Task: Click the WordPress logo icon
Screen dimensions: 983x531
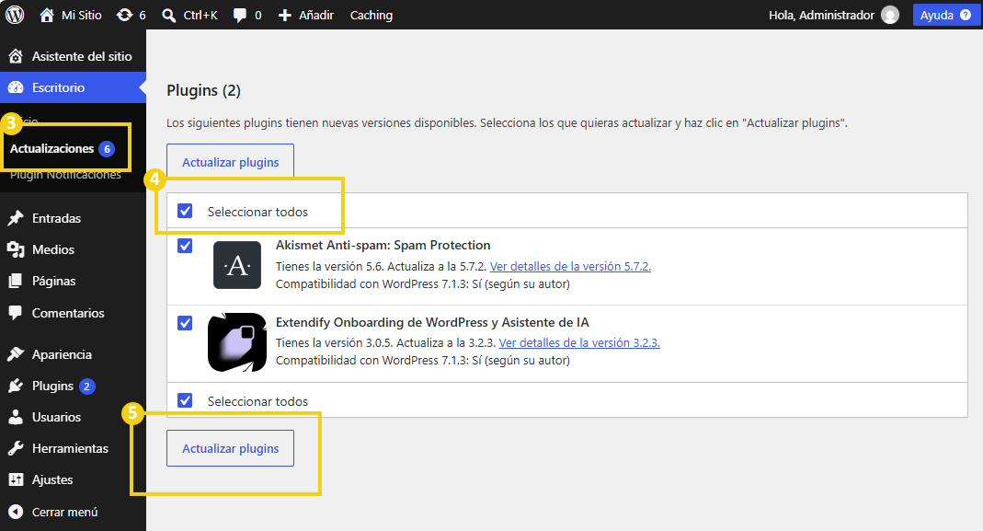Action: 15,15
